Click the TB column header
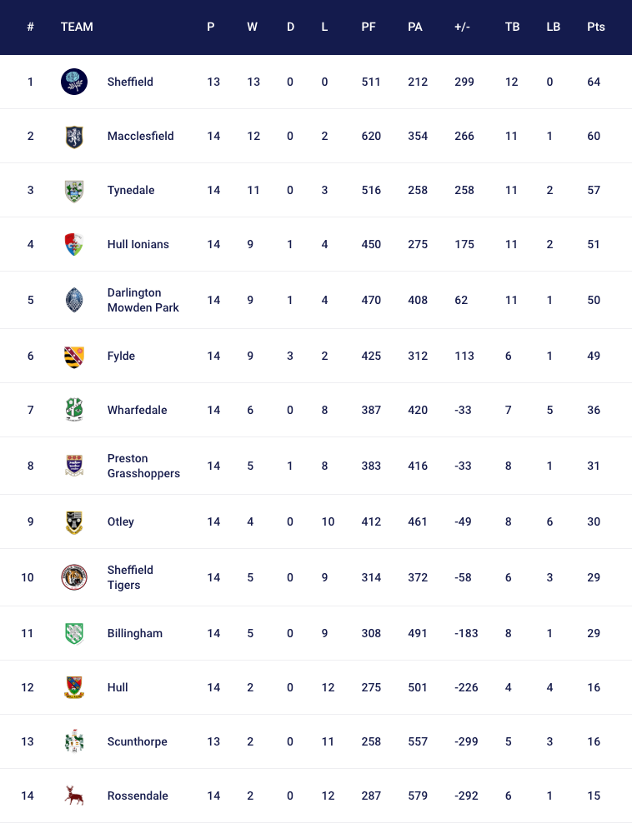The height and width of the screenshot is (823, 632). [512, 27]
